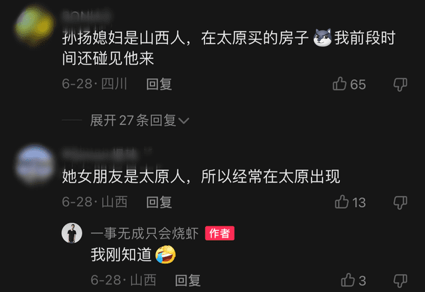Click the red 作者 badge

coord(220,233)
